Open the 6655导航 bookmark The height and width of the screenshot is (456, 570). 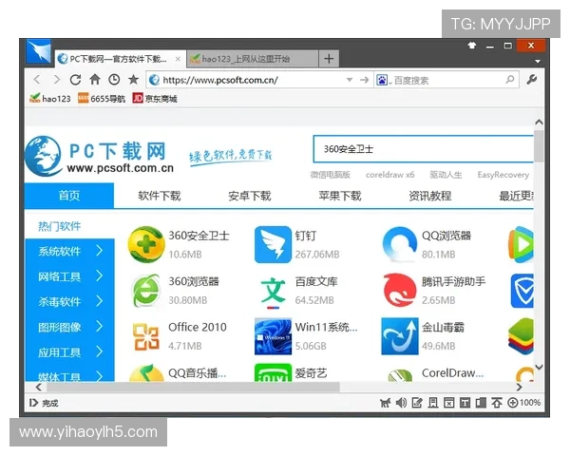(x=102, y=99)
